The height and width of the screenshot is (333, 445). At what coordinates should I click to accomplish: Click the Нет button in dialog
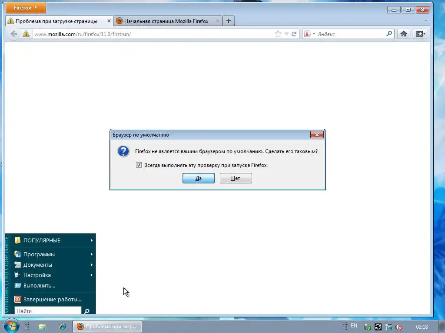coord(236,178)
